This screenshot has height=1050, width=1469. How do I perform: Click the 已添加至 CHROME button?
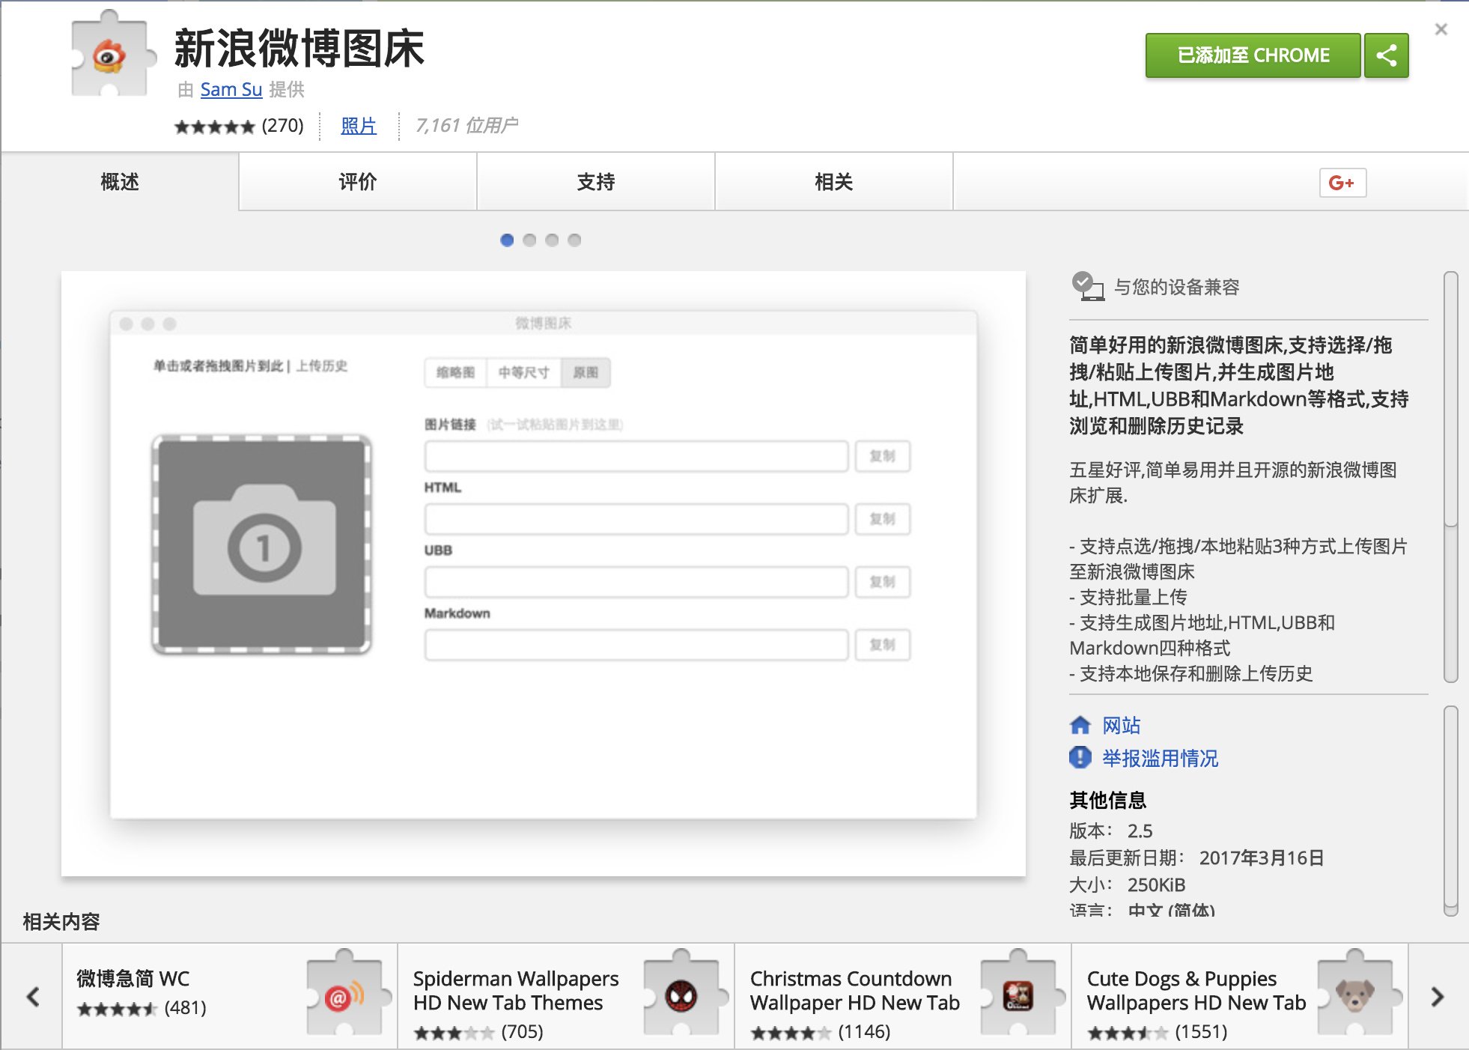tap(1252, 55)
